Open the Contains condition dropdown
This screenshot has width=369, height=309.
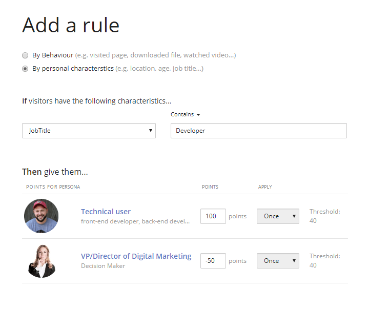tap(185, 115)
